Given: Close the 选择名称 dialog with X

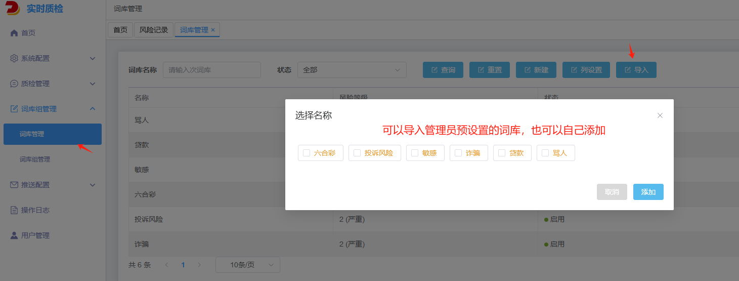Looking at the screenshot, I should 660,115.
